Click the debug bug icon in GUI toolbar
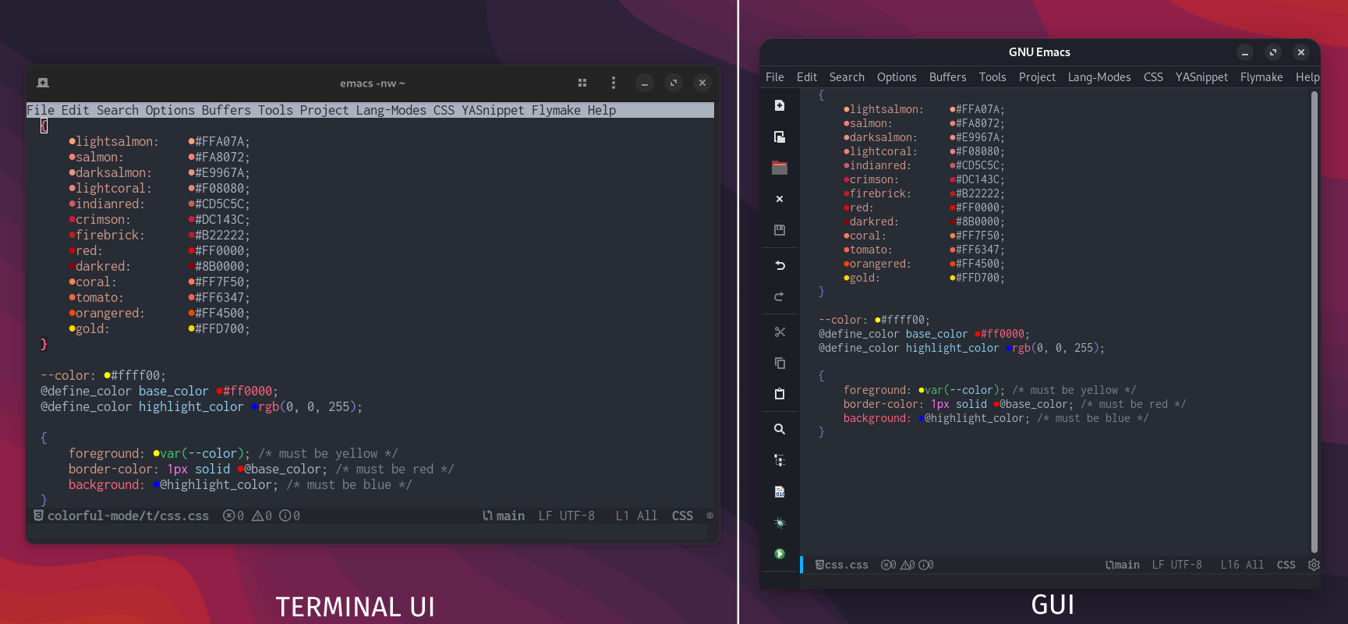 tap(780, 523)
